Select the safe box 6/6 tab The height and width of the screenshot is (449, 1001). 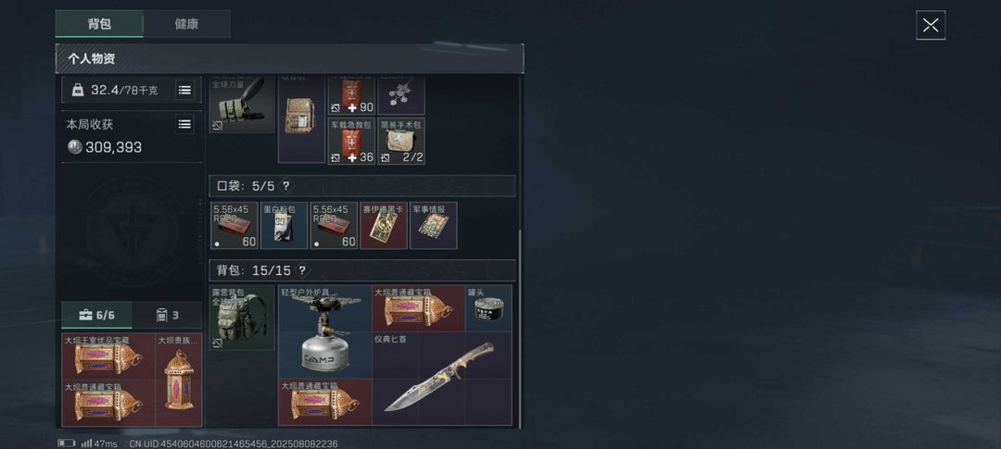[97, 315]
